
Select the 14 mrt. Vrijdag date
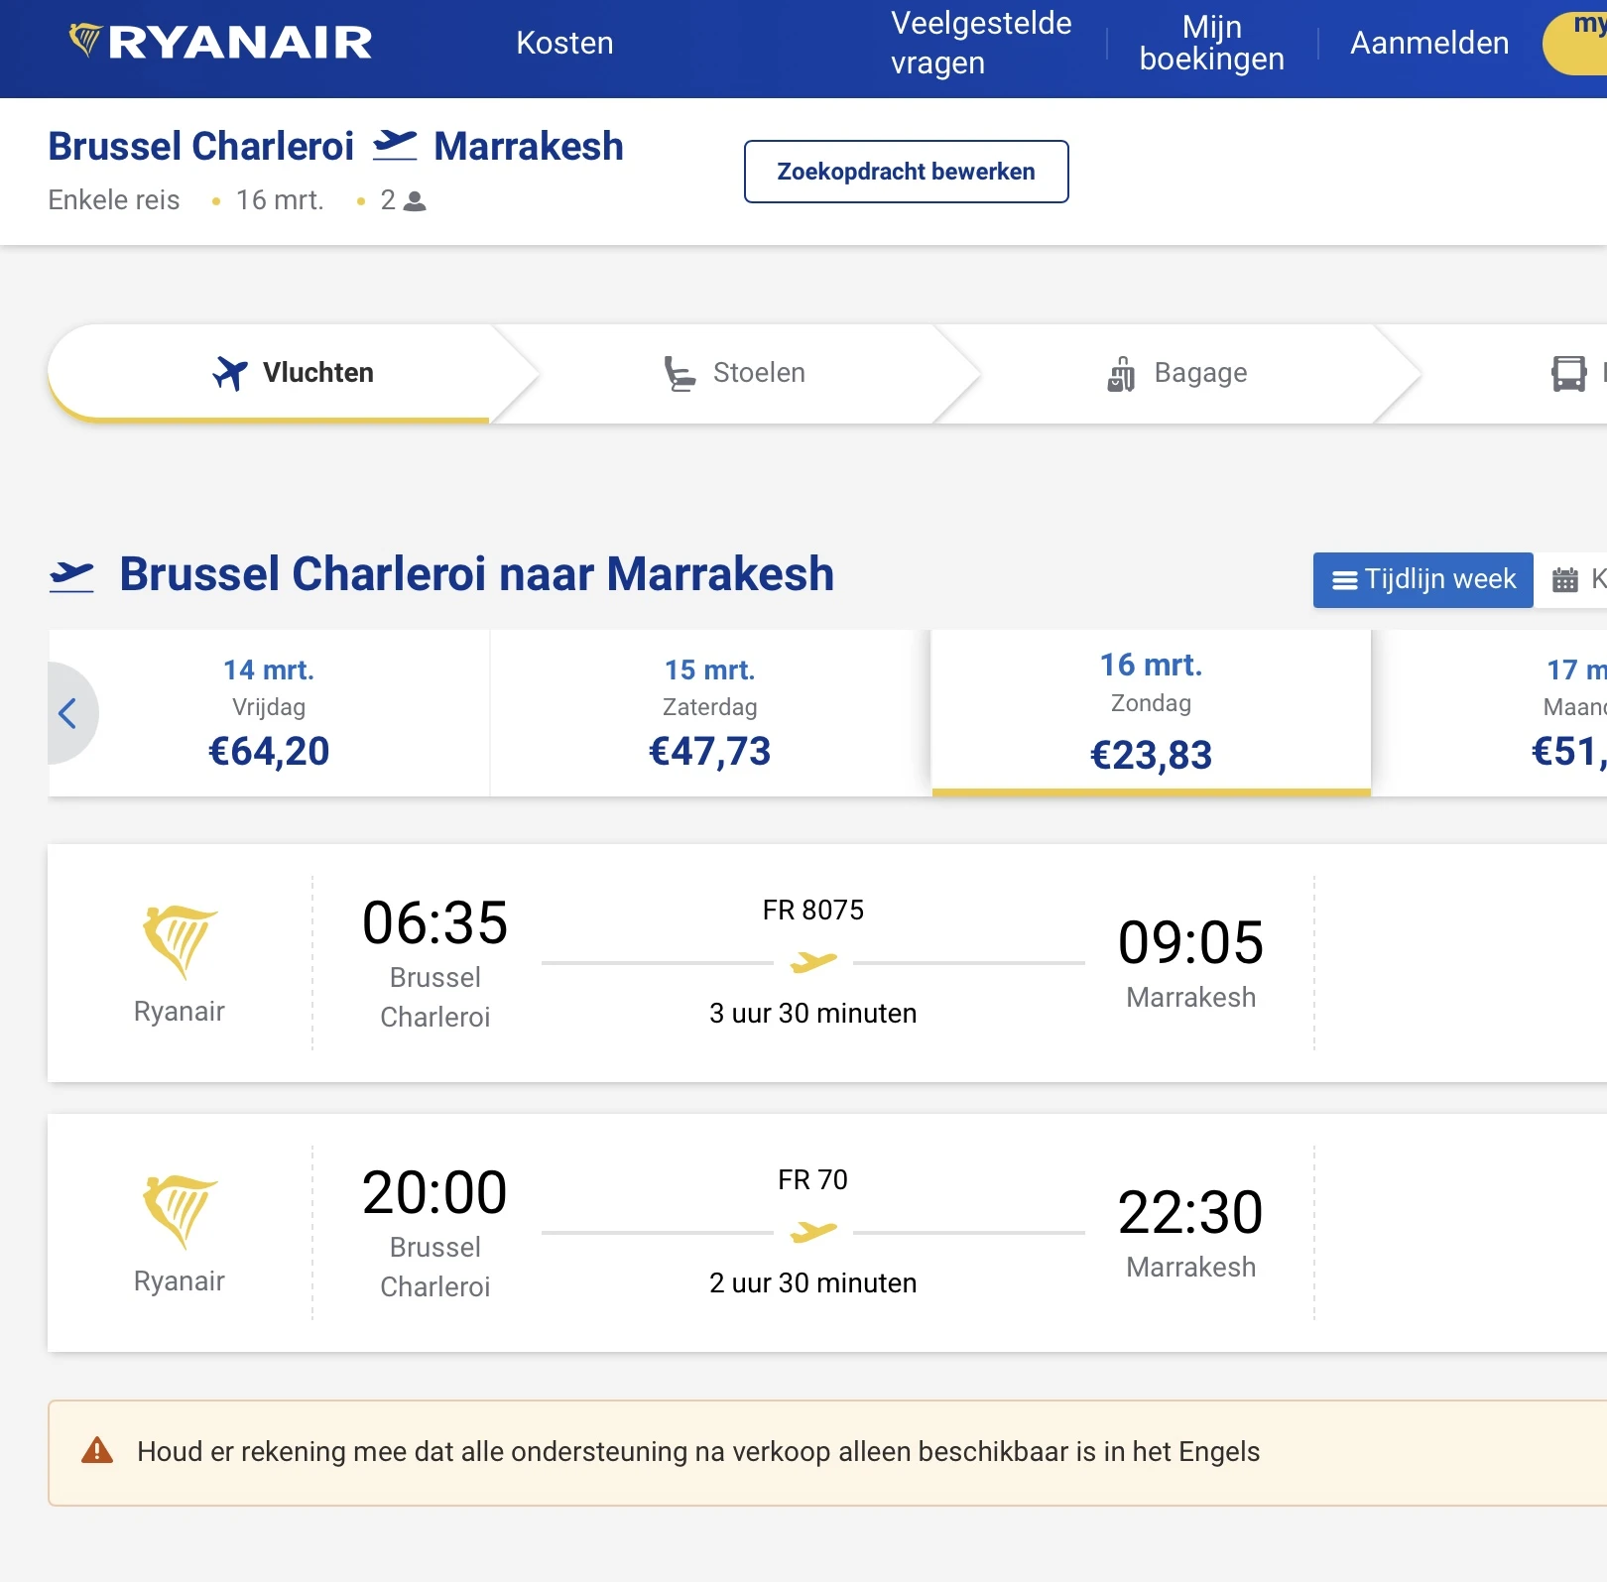pyautogui.click(x=269, y=712)
